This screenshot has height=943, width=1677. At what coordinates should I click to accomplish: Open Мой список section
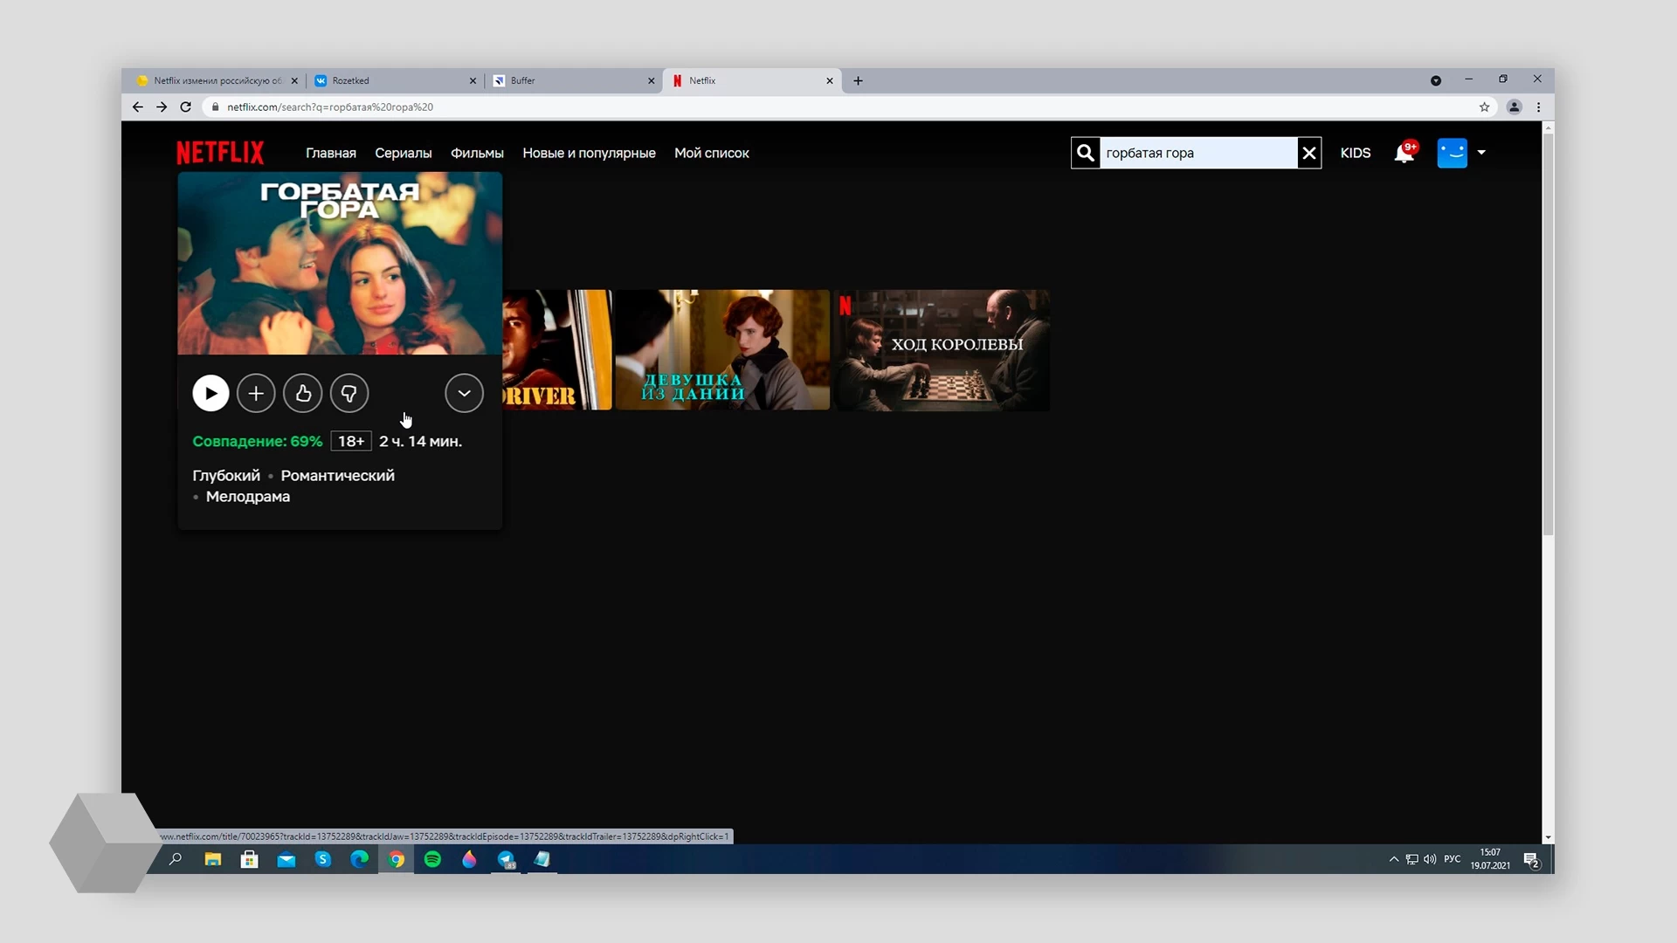[712, 153]
